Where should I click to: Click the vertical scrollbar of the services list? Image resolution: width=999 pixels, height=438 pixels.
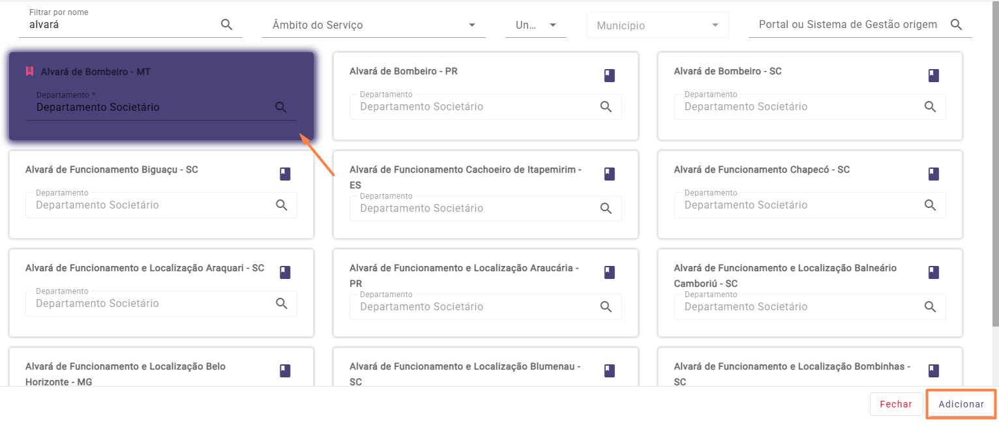[995, 163]
